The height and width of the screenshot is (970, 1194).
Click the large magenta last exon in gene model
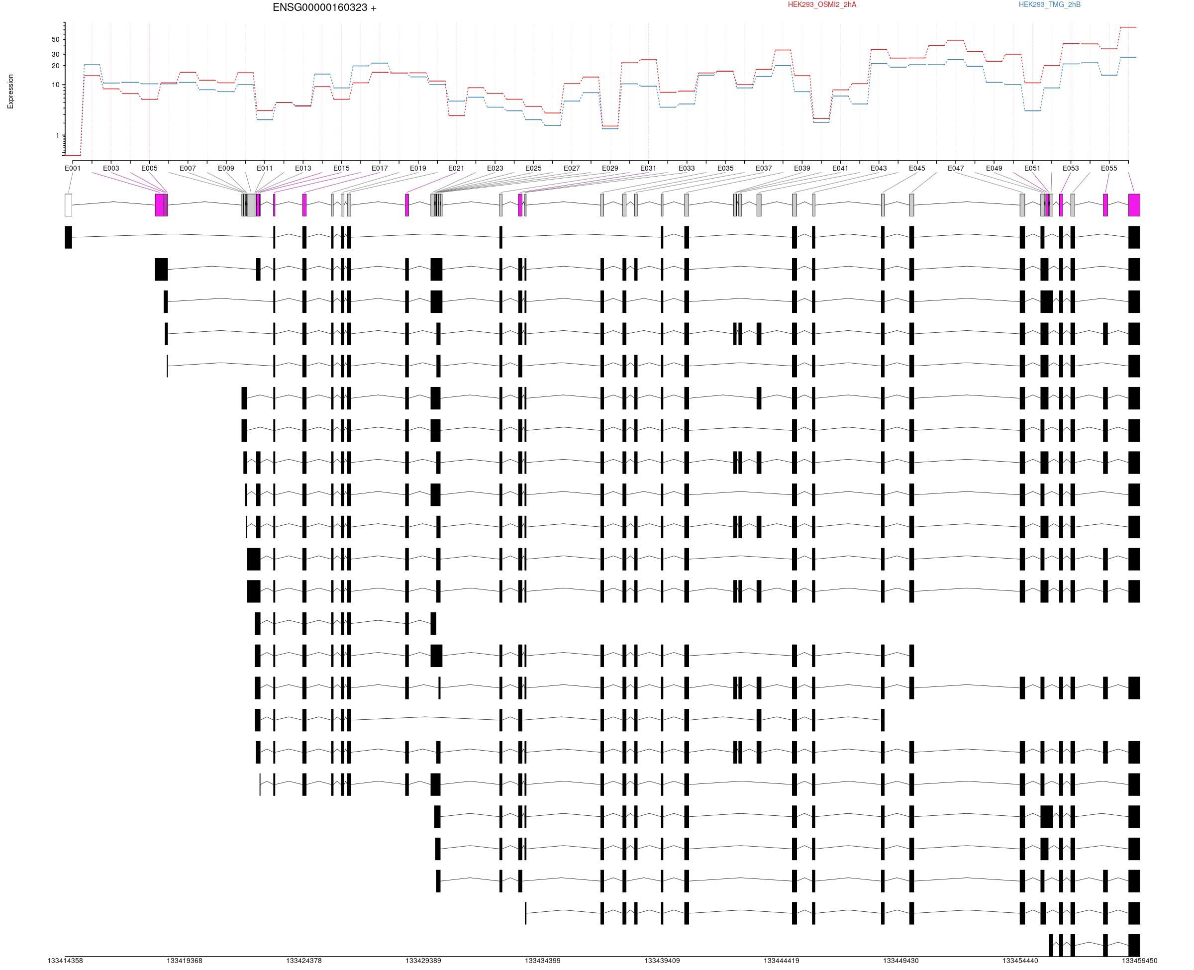coord(1134,205)
